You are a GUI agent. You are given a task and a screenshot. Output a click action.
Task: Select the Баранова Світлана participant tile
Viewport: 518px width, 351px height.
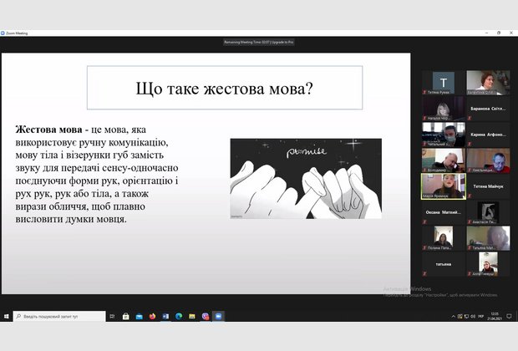[489, 109]
